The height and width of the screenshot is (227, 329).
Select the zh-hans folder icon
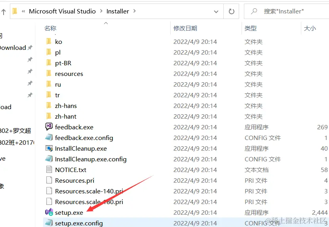pos(49,106)
